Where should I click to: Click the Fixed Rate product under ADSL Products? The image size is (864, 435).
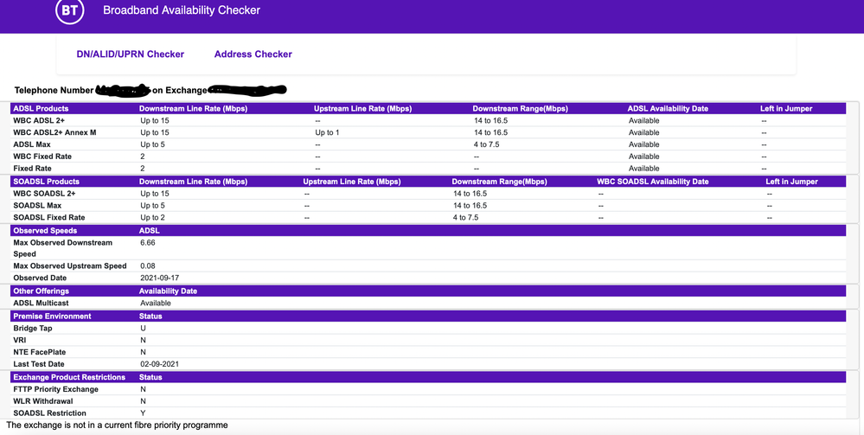tap(33, 169)
